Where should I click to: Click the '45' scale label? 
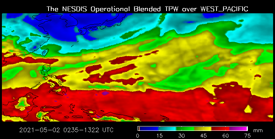click(204, 136)
